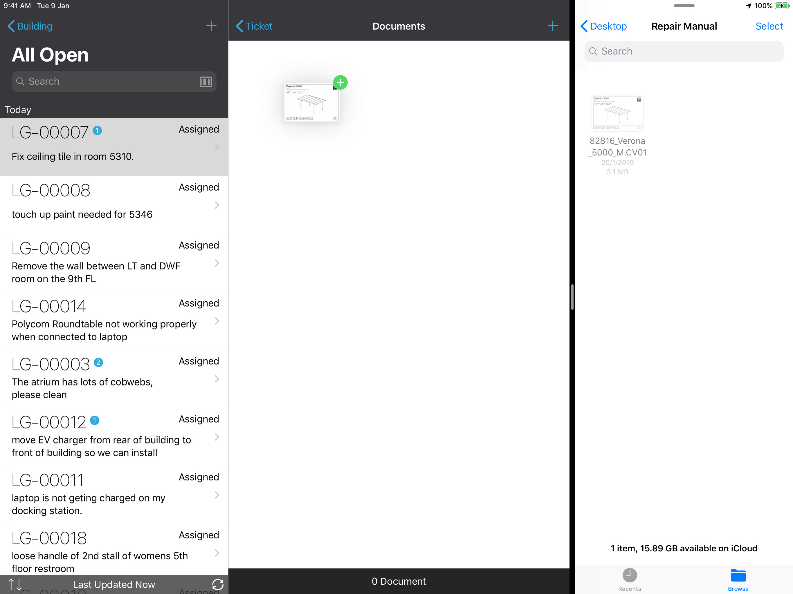This screenshot has width=793, height=594.
Task: Click the green plus drop badge
Action: [x=340, y=83]
